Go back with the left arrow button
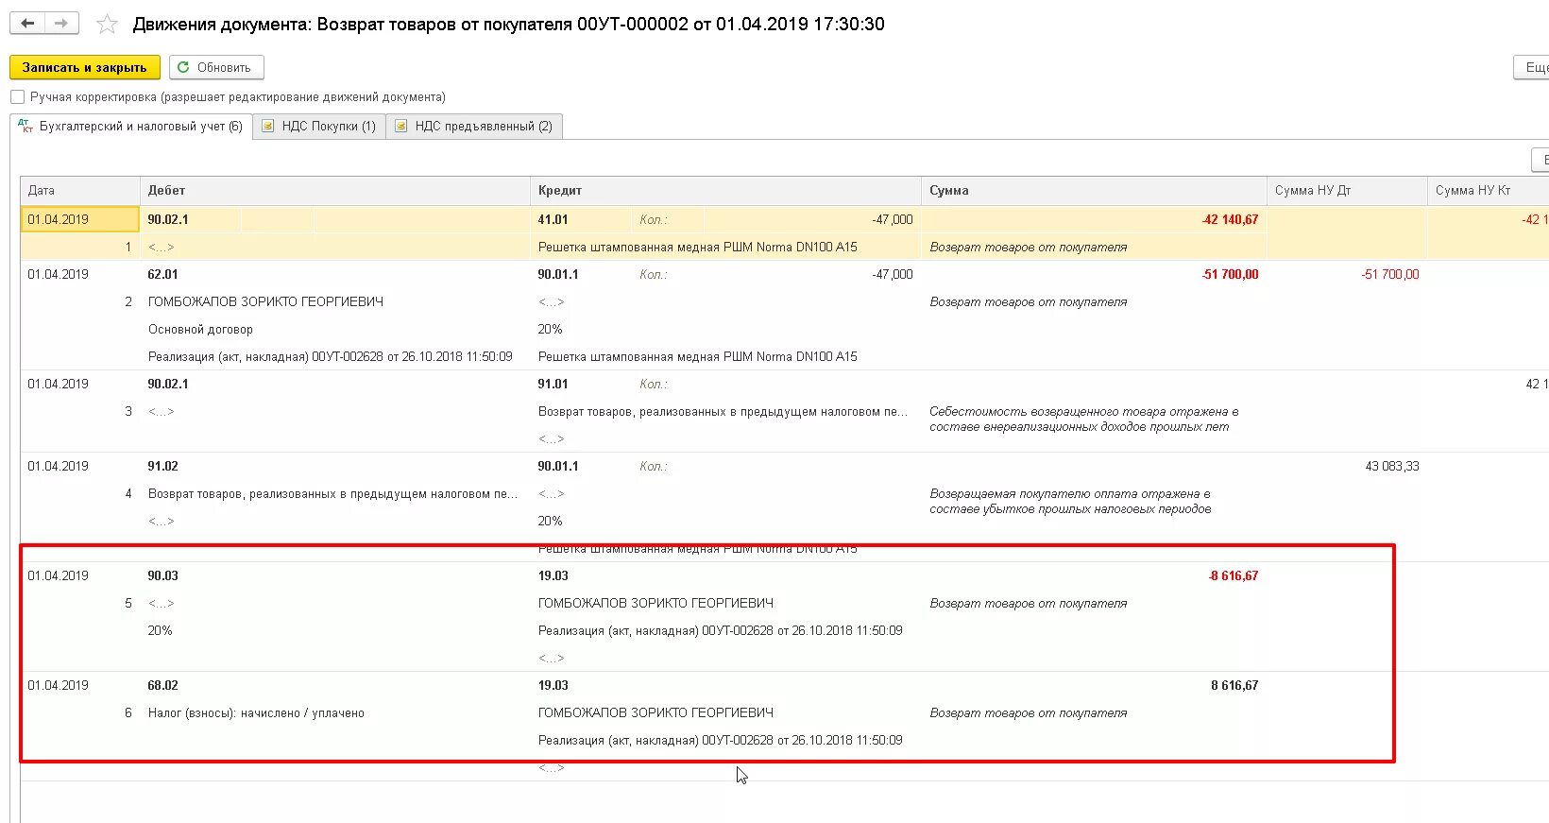 pos(27,24)
